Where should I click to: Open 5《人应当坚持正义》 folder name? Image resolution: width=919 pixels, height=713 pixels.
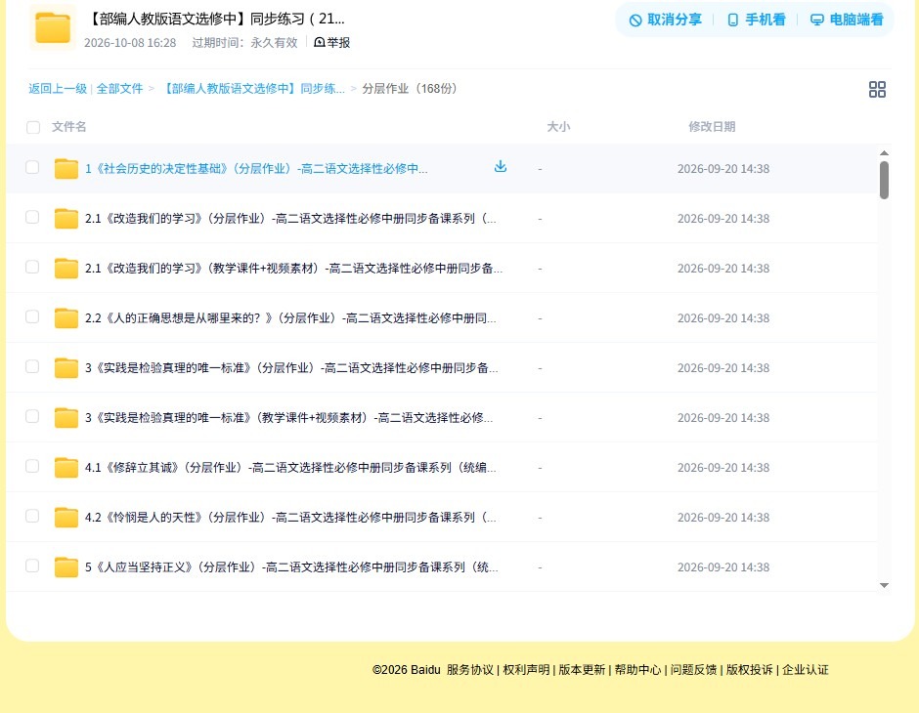291,566
